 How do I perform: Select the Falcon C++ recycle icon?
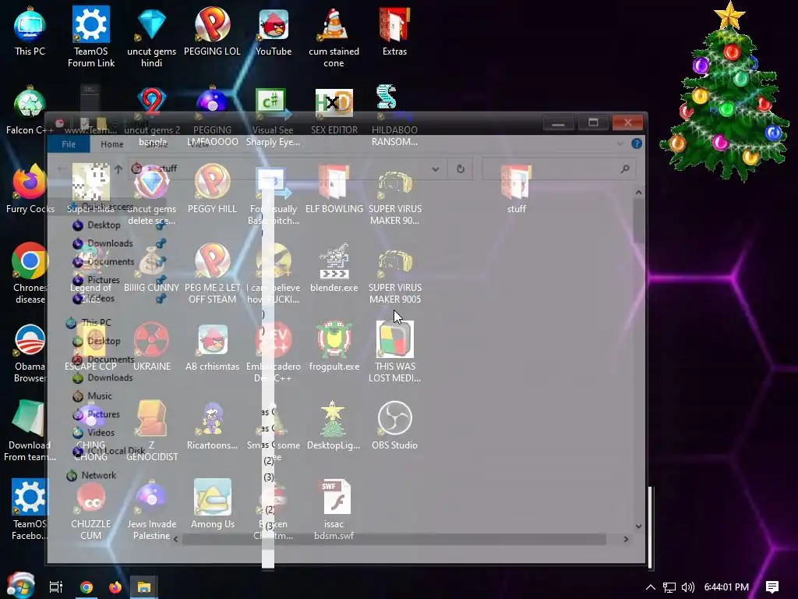[x=30, y=104]
